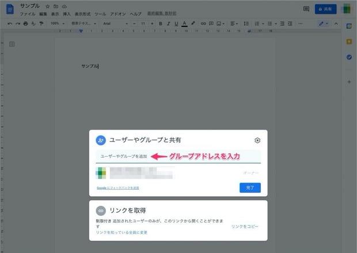Check the cloud save status icon

tap(64, 6)
